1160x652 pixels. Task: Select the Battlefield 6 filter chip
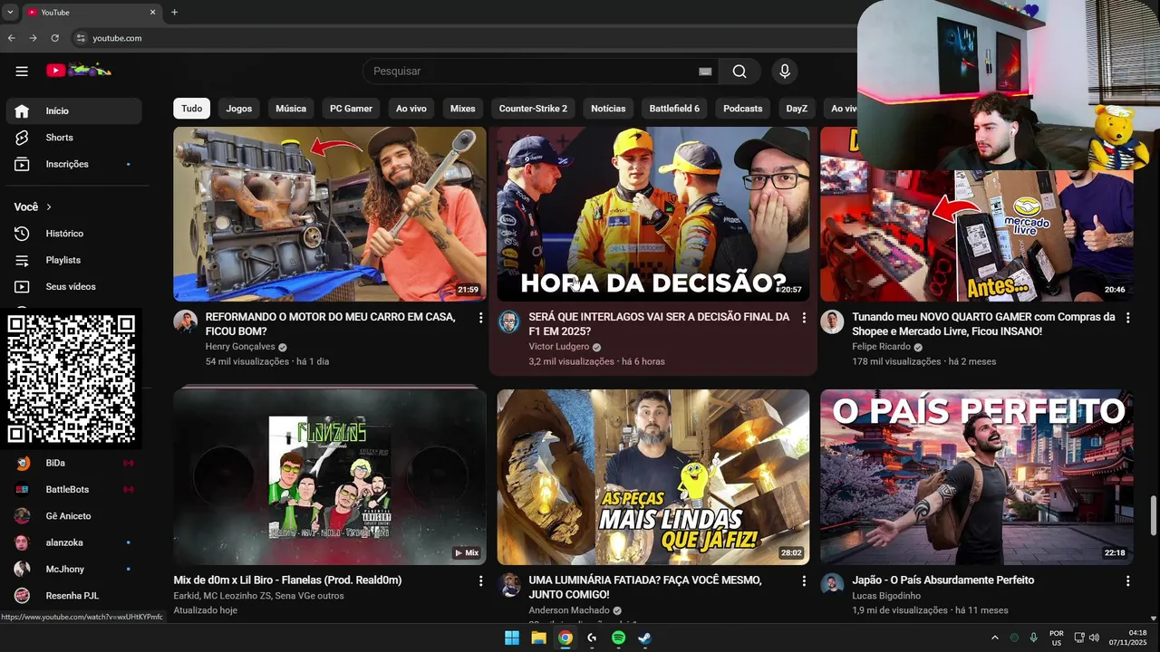coord(674,109)
